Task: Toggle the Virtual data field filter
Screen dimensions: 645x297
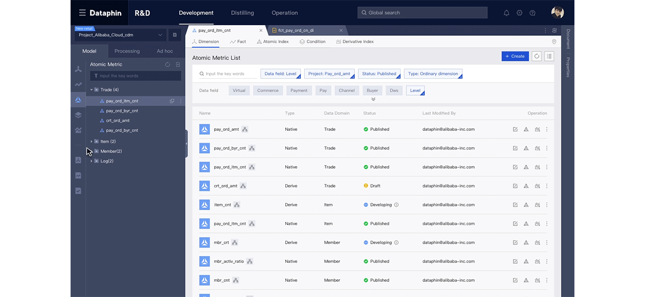Action: [239, 91]
